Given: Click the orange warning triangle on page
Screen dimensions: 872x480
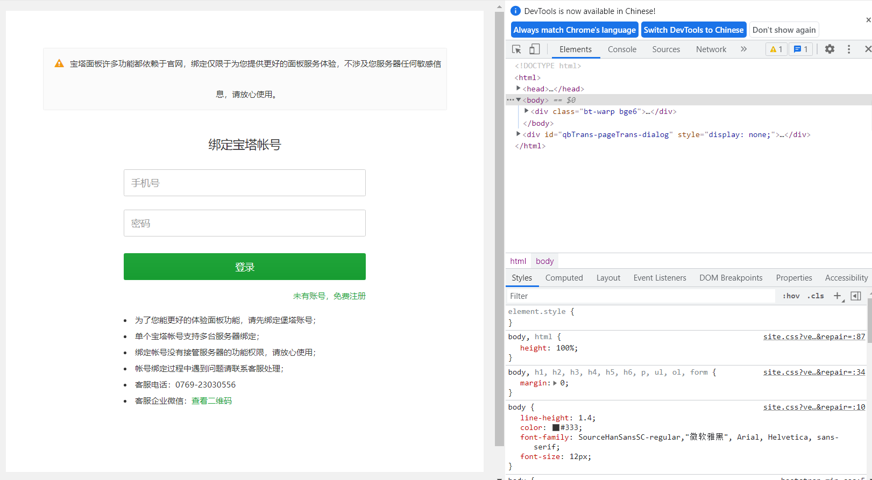Looking at the screenshot, I should 59,63.
